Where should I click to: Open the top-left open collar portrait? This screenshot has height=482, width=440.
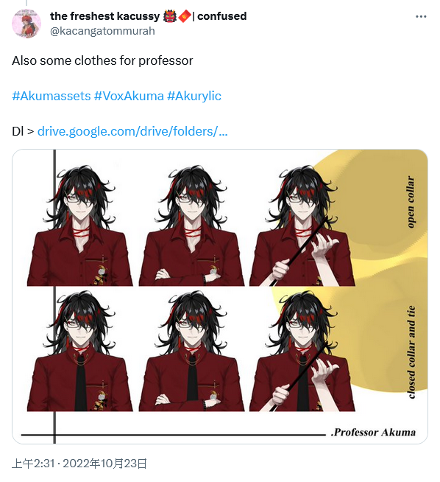click(79, 225)
